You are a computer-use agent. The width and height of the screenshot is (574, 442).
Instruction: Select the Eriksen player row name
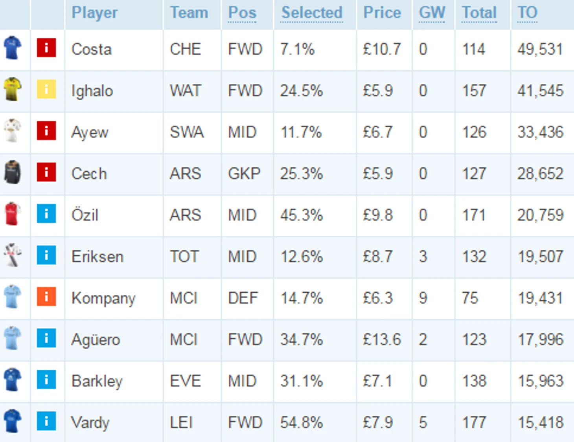click(x=98, y=257)
